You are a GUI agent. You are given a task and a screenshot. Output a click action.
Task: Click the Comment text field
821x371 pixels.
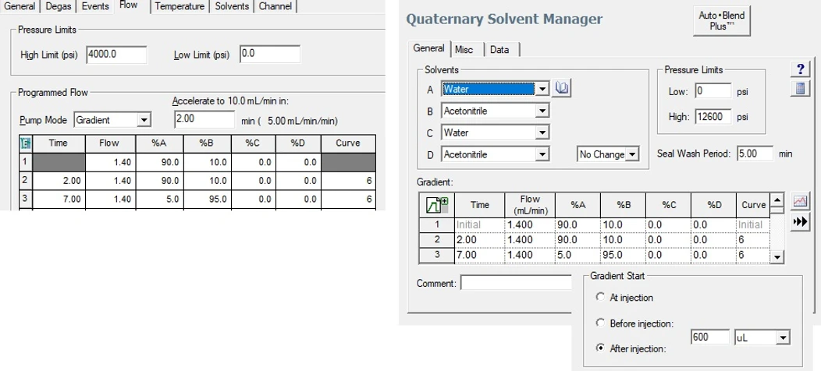[x=516, y=283]
